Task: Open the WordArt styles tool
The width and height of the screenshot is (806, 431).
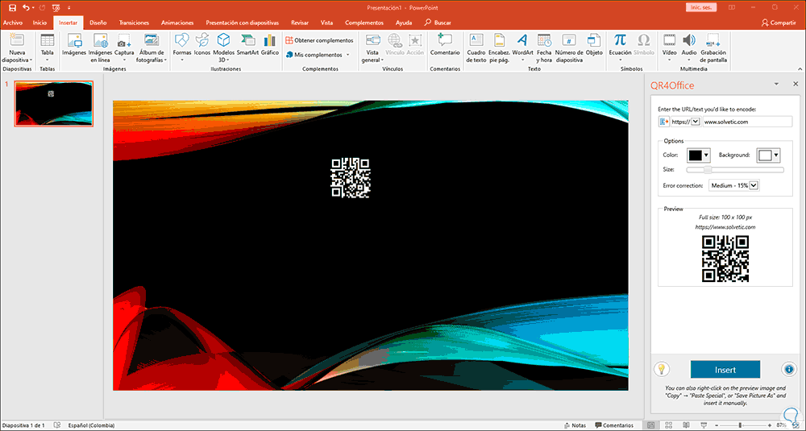Action: (522, 44)
